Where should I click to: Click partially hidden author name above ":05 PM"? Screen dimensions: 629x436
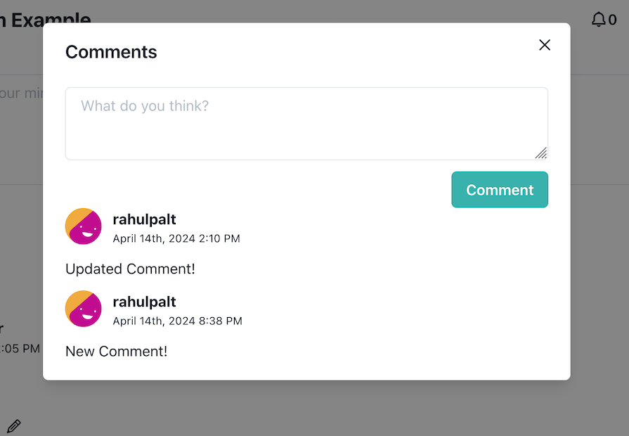click(2, 328)
